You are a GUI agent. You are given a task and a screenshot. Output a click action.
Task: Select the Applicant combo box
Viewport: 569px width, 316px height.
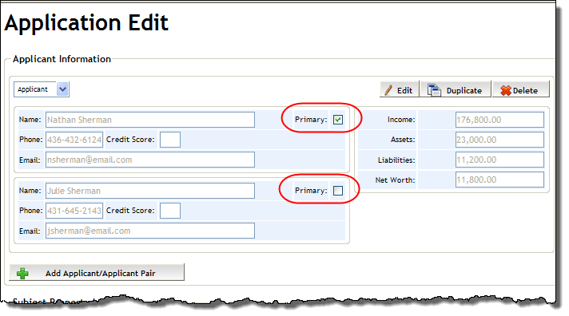42,89
